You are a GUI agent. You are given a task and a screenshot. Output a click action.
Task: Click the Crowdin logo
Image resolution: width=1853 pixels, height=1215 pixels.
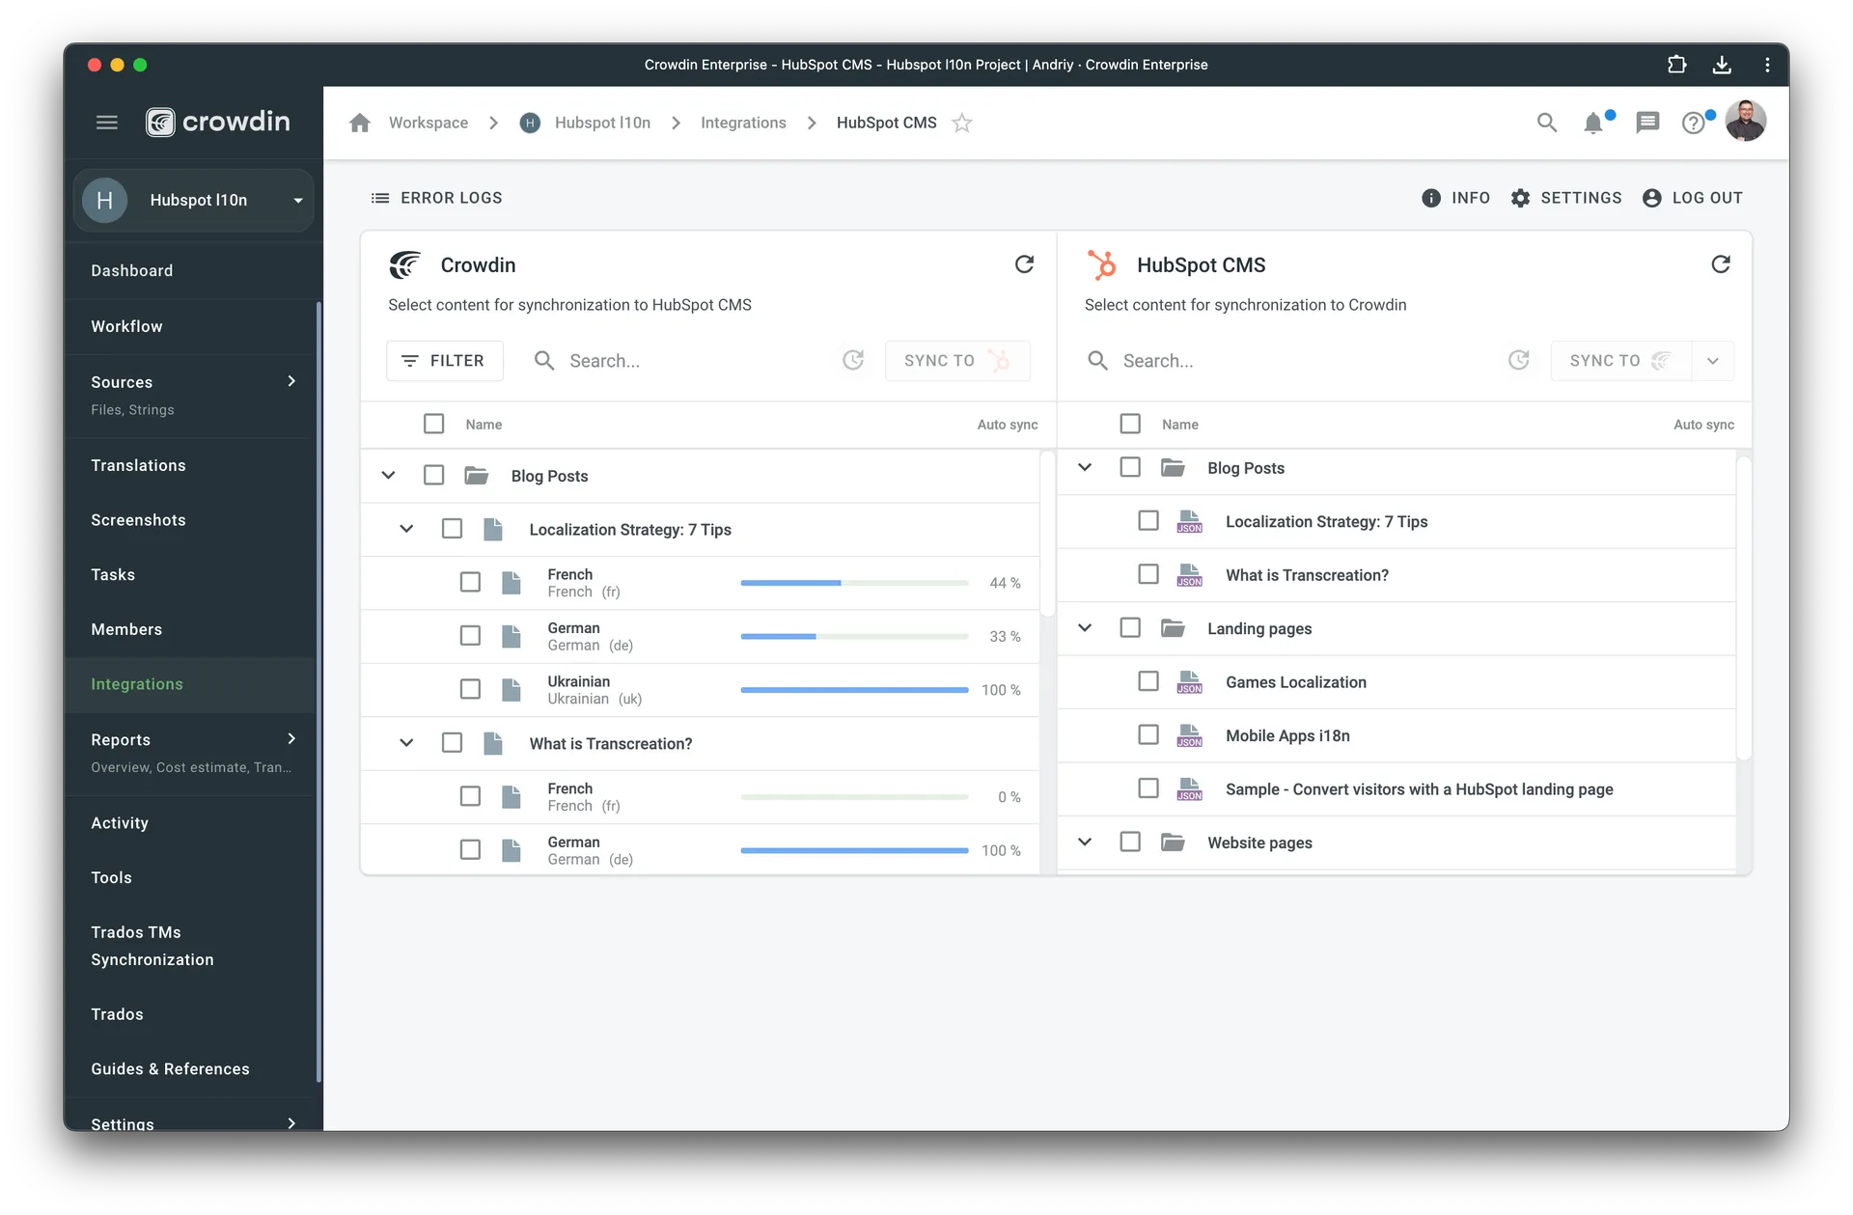pos(218,122)
